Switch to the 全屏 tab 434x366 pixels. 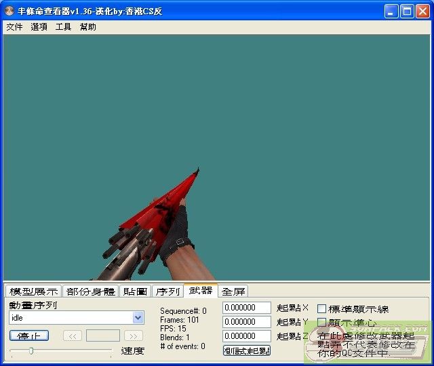point(233,291)
